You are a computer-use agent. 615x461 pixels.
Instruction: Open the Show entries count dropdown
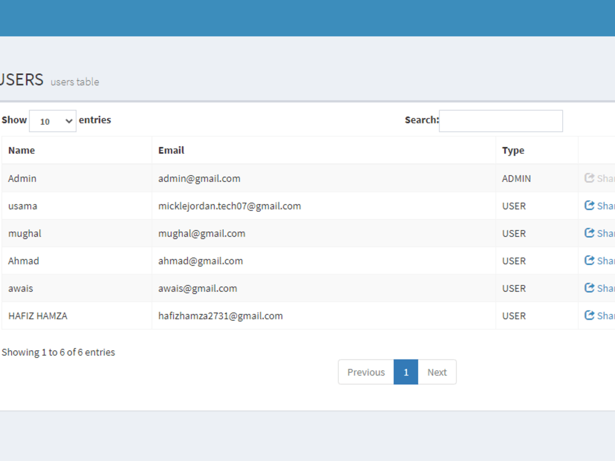coord(52,121)
